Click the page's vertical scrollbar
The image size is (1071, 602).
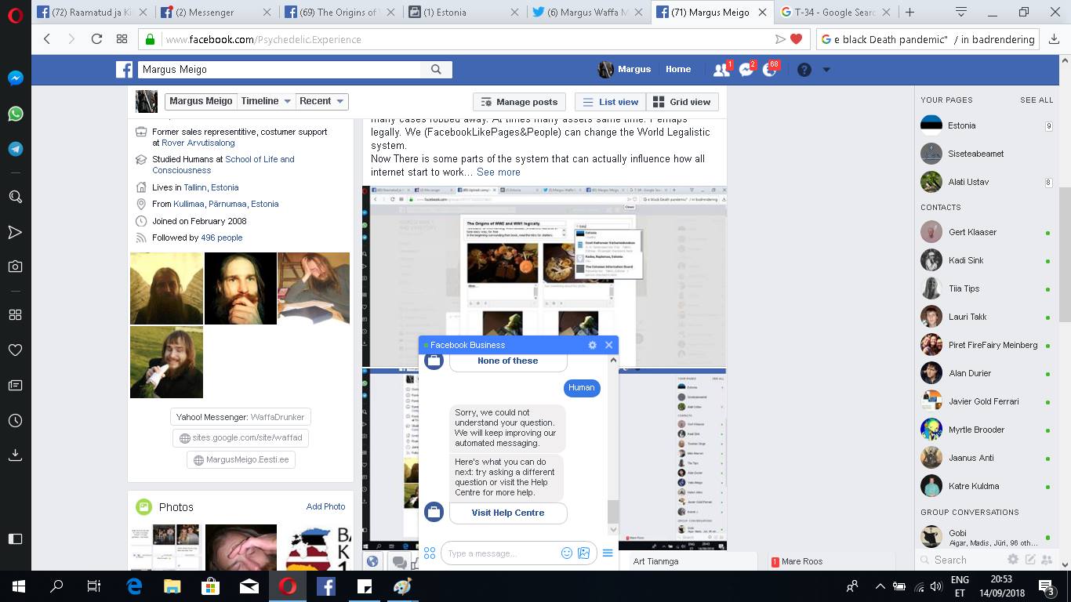coord(1064,255)
